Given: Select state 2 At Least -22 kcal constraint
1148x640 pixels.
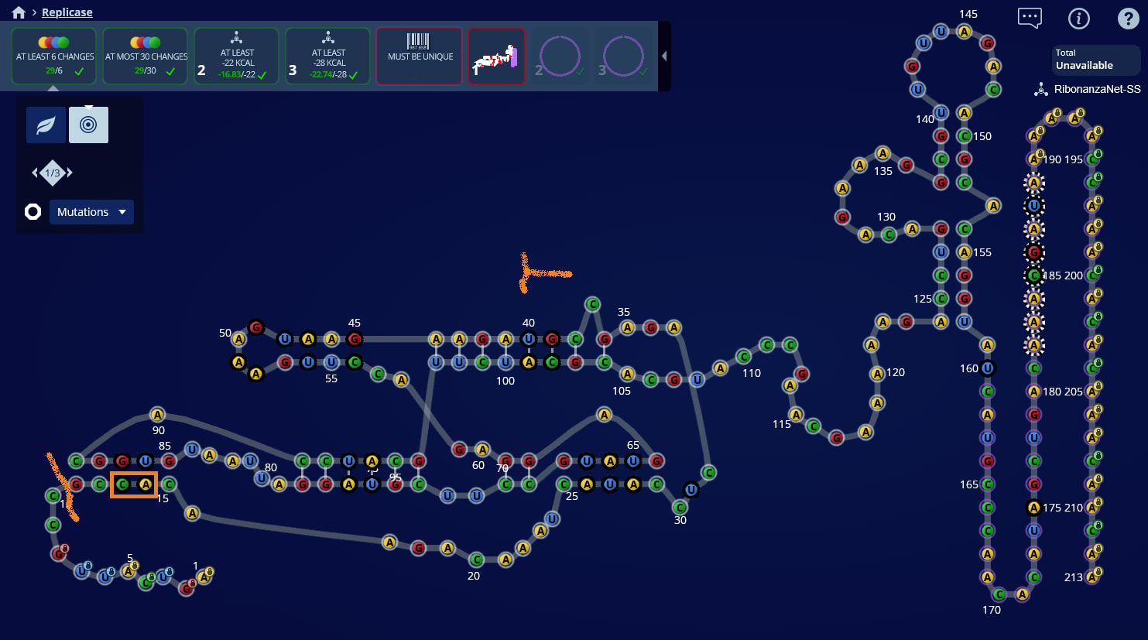Looking at the screenshot, I should (x=236, y=56).
